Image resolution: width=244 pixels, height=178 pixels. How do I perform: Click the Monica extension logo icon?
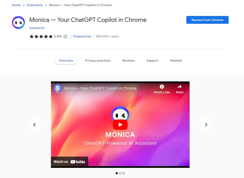pos(18,22)
